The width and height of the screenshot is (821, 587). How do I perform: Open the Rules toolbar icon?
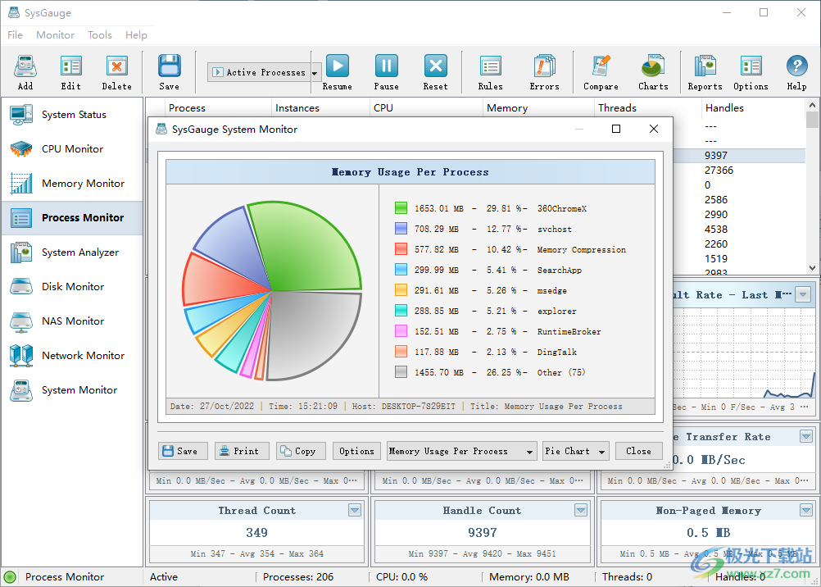[x=491, y=72]
